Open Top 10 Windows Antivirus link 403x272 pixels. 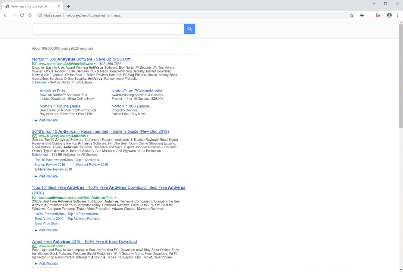tap(54, 160)
